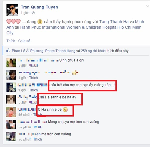The image size is (150, 147).
Task: Like the post with the Thích link
Action: coord(11,41)
